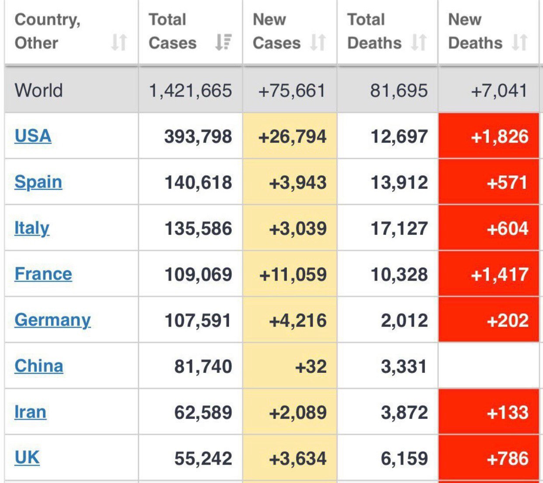Click the Total Cases column header
The width and height of the screenshot is (543, 483).
172,31
